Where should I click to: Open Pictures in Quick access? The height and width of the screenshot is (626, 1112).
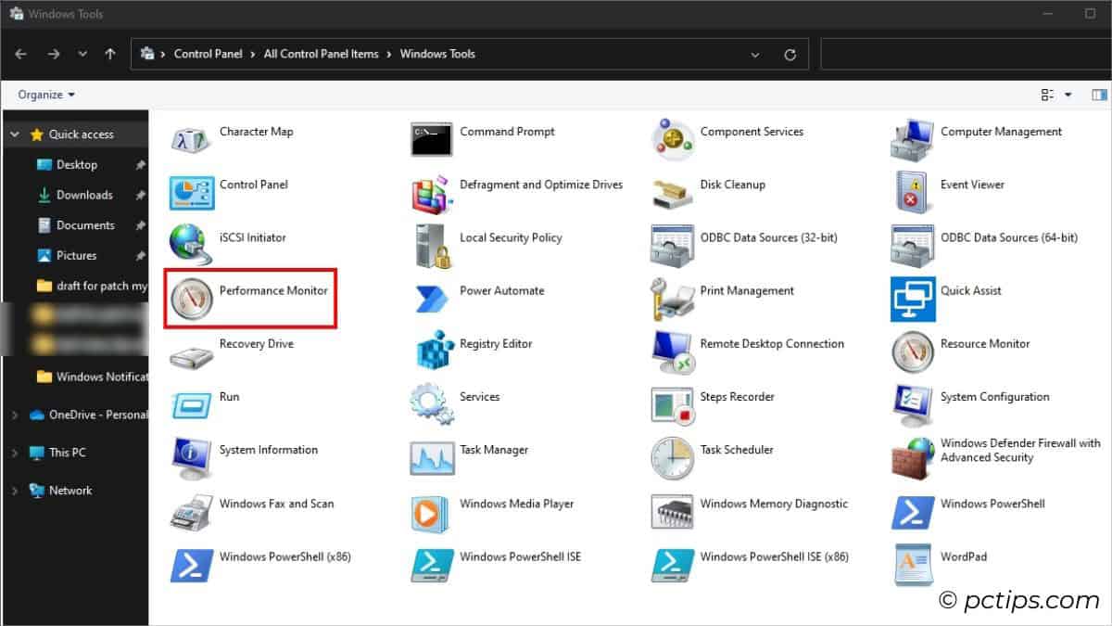[77, 255]
